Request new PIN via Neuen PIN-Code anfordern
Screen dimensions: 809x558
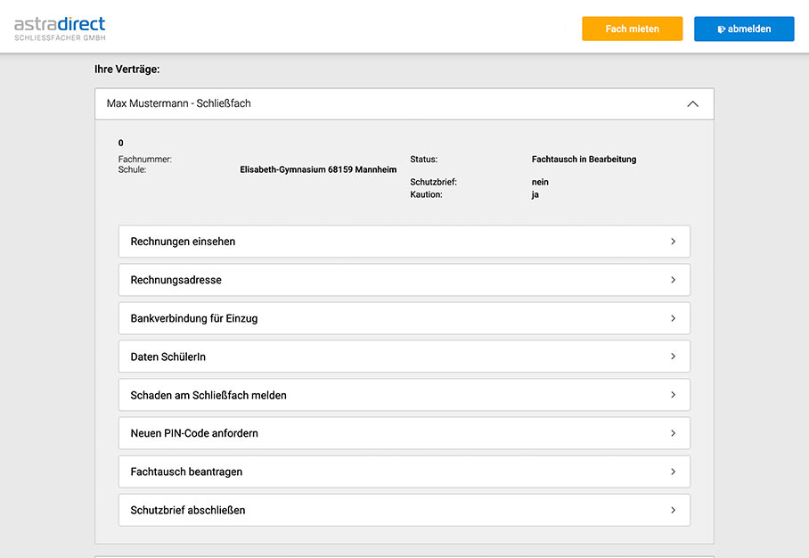tap(404, 433)
